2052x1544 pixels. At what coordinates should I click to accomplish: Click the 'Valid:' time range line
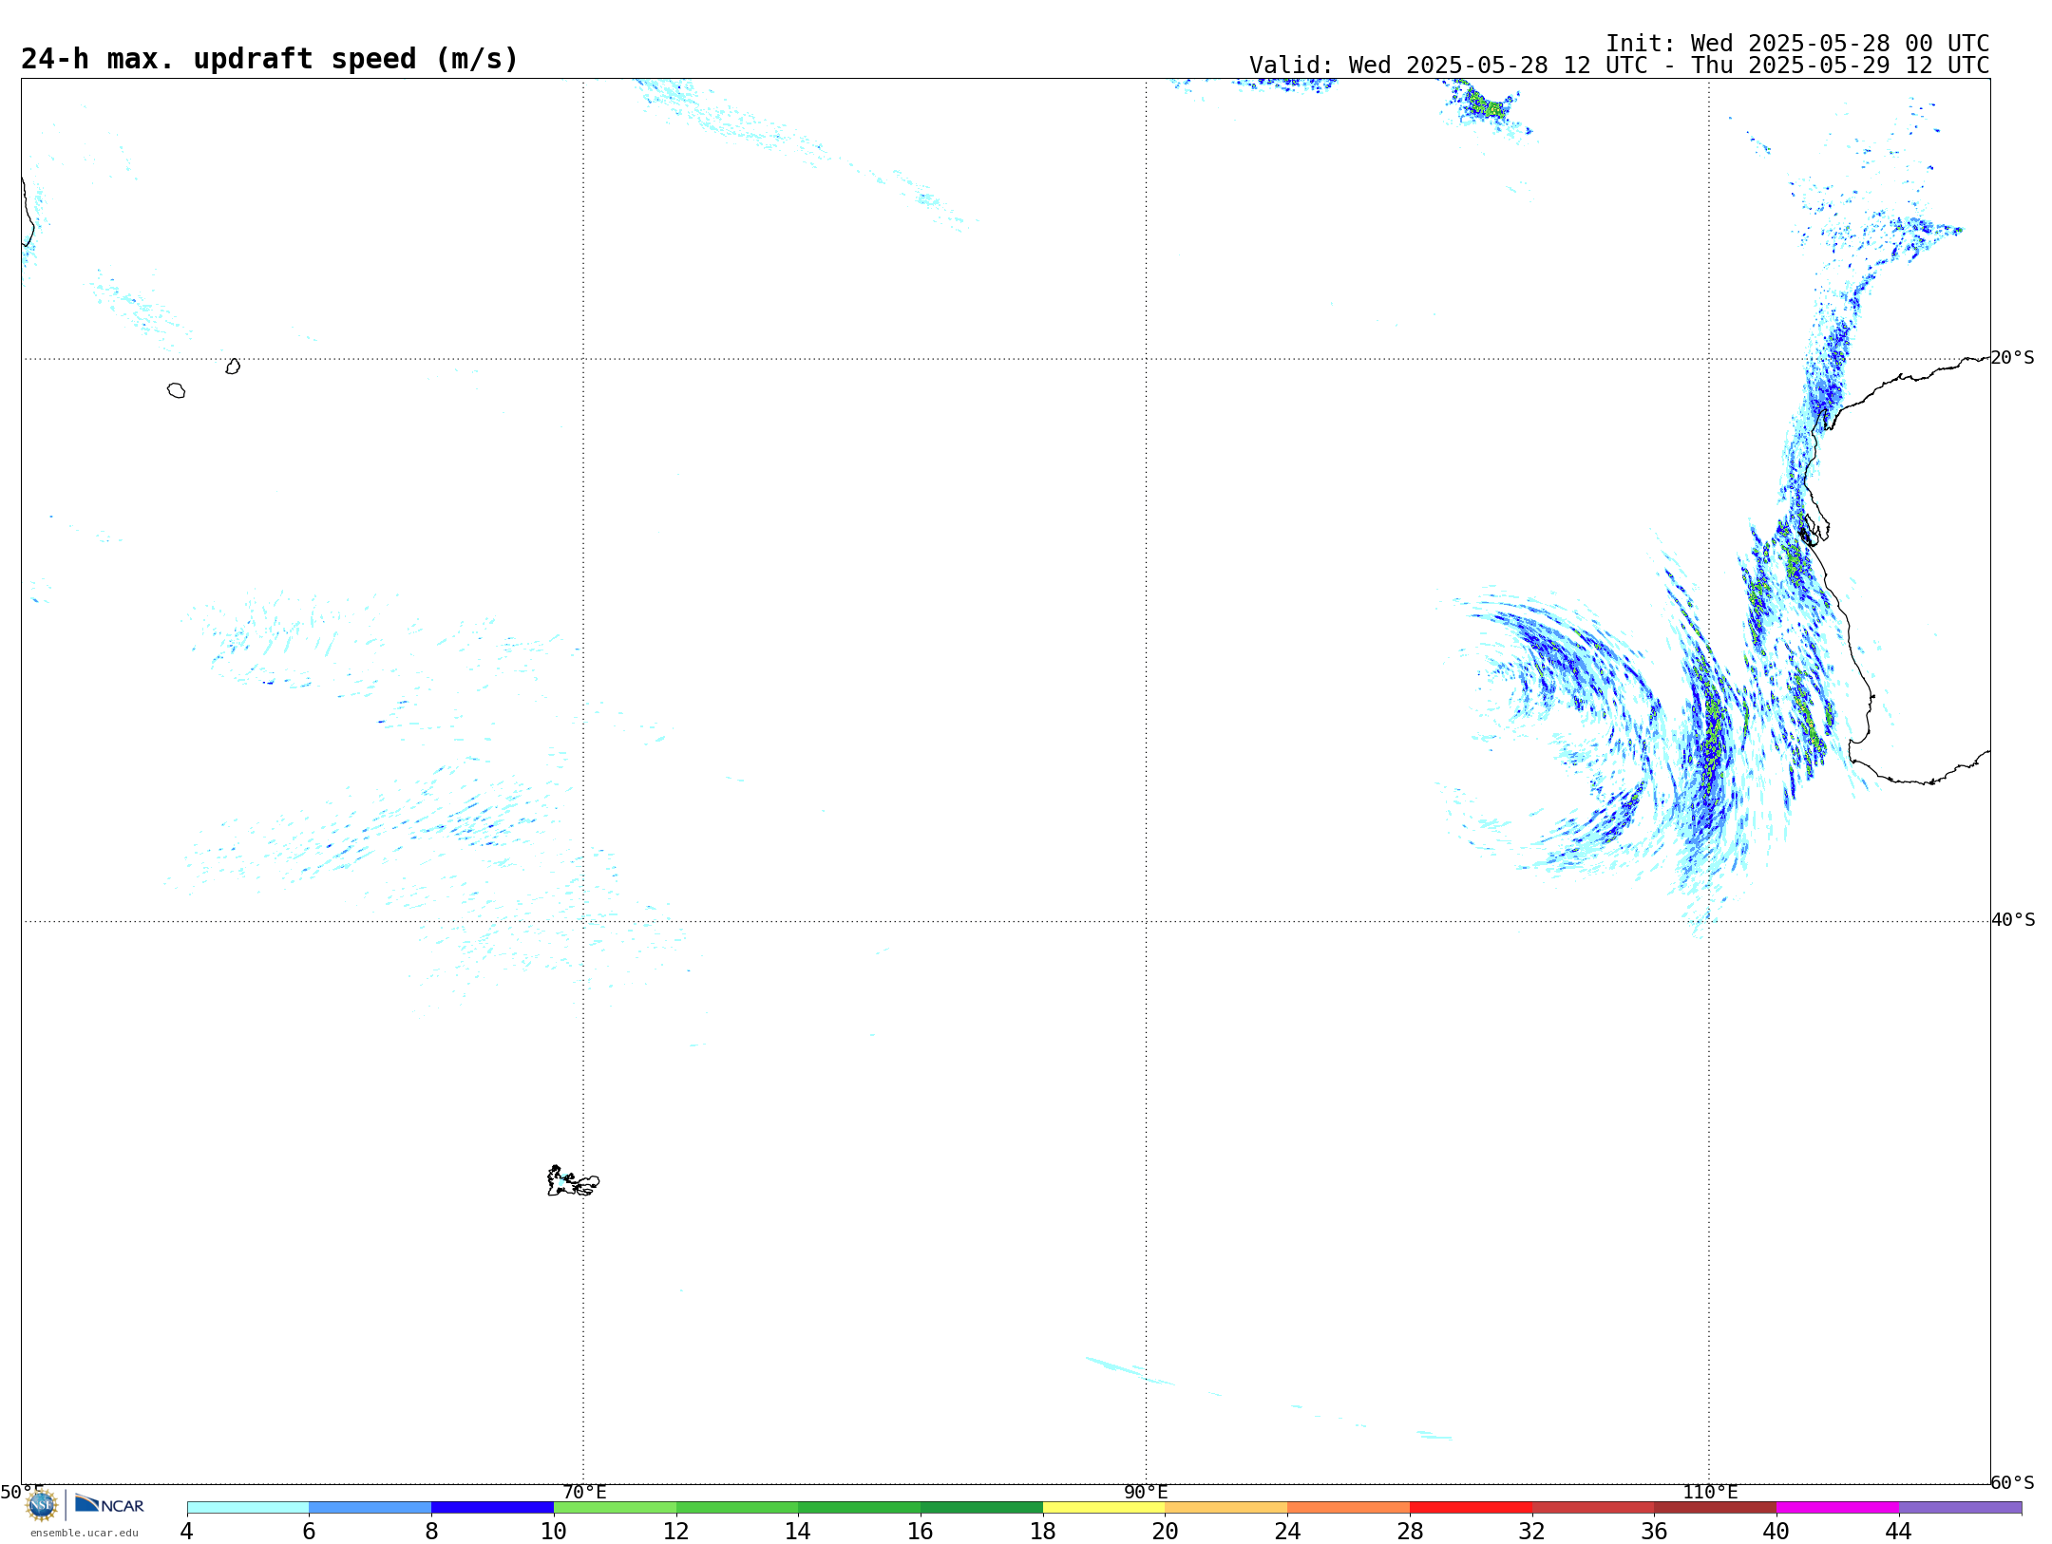(1619, 66)
